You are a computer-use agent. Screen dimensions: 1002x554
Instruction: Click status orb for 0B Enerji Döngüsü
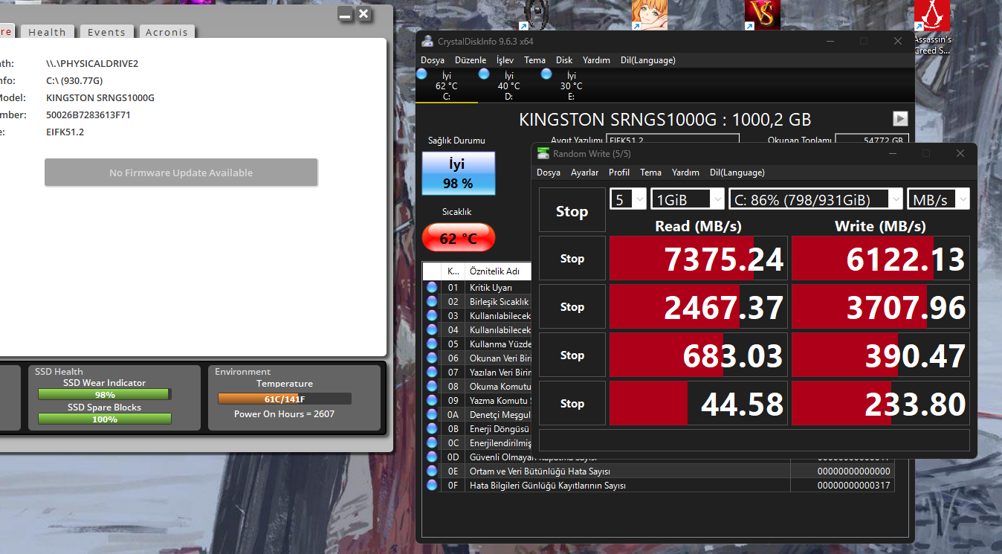[x=432, y=428]
